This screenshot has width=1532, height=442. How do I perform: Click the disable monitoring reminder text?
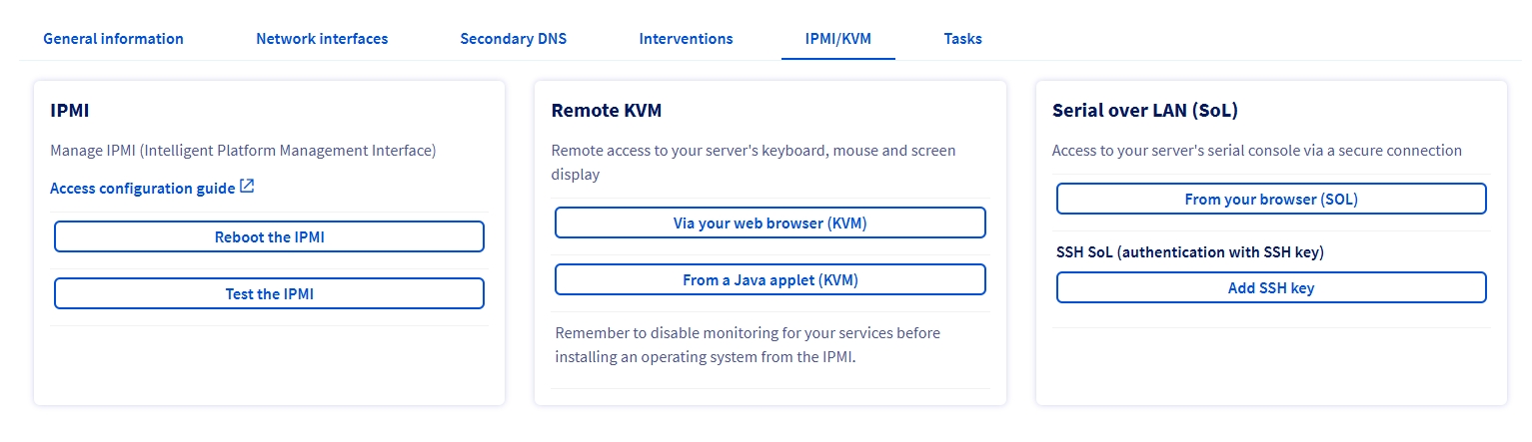click(747, 344)
